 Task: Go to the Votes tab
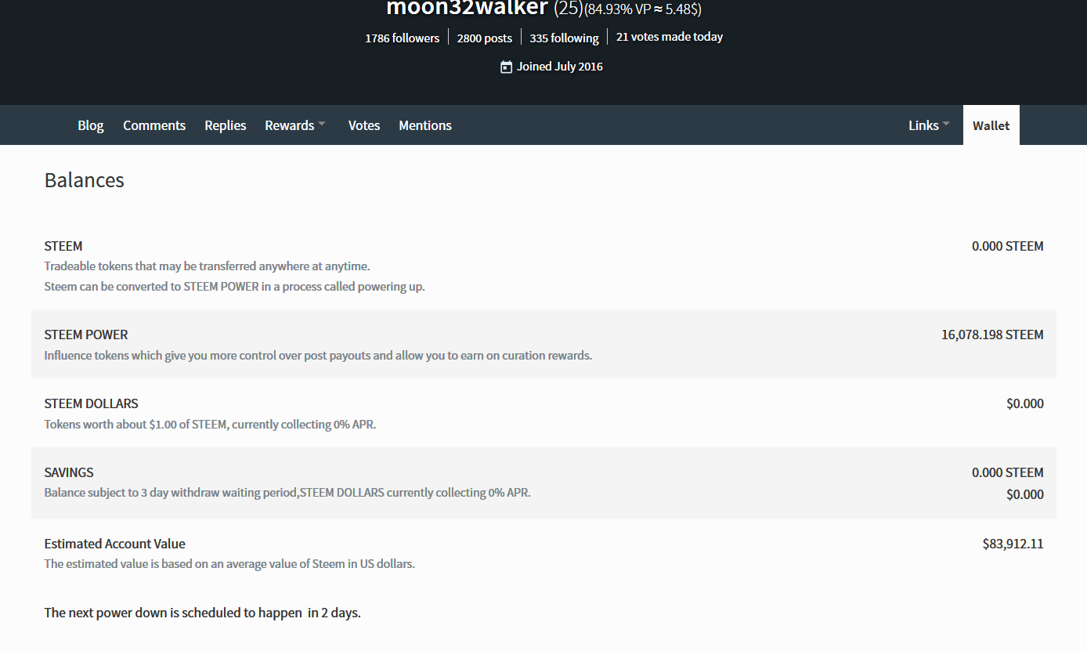[x=364, y=125]
